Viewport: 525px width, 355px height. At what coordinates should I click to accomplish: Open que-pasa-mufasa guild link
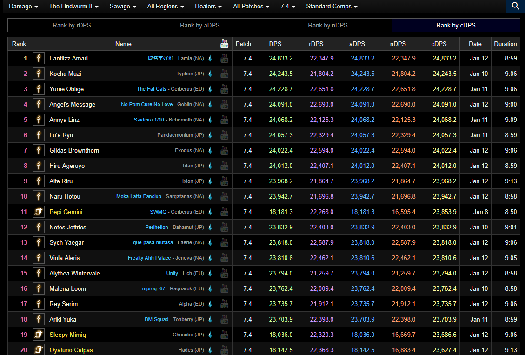click(x=153, y=243)
